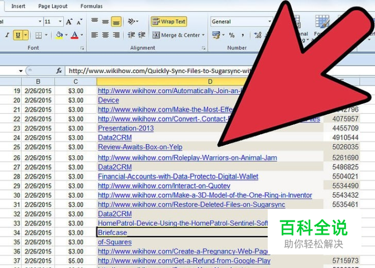Open the font size dropdown
The image size is (375, 268).
point(60,22)
